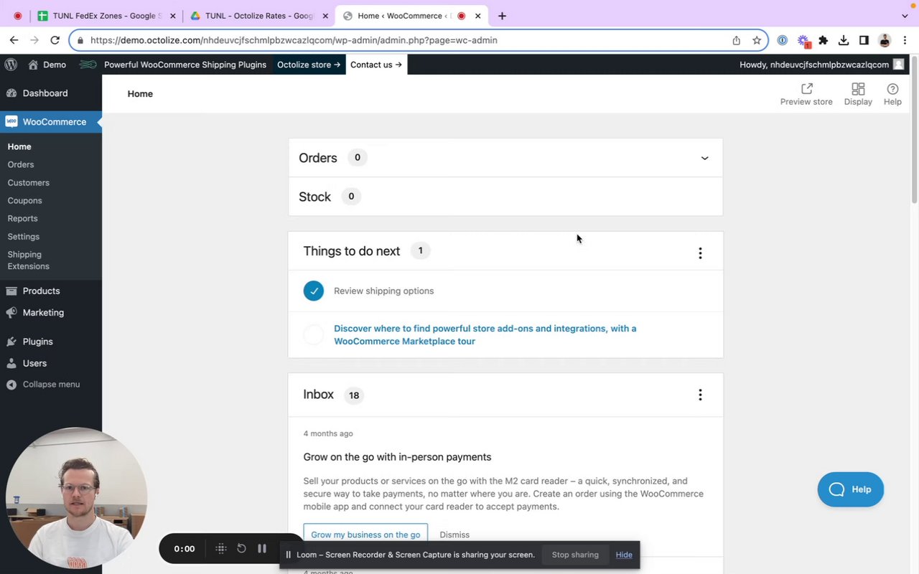This screenshot has width=919, height=574.
Task: Click the WordPress logo in admin bar
Action: [11, 65]
